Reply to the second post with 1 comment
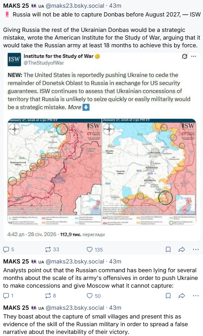This screenshot has height=336, width=203. tap(8, 296)
